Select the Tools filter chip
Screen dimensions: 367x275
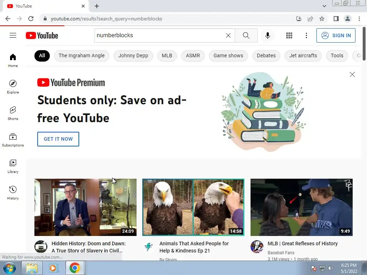(x=337, y=56)
